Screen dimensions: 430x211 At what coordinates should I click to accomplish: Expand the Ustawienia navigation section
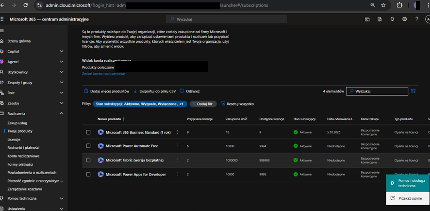pyautogui.click(x=62, y=209)
